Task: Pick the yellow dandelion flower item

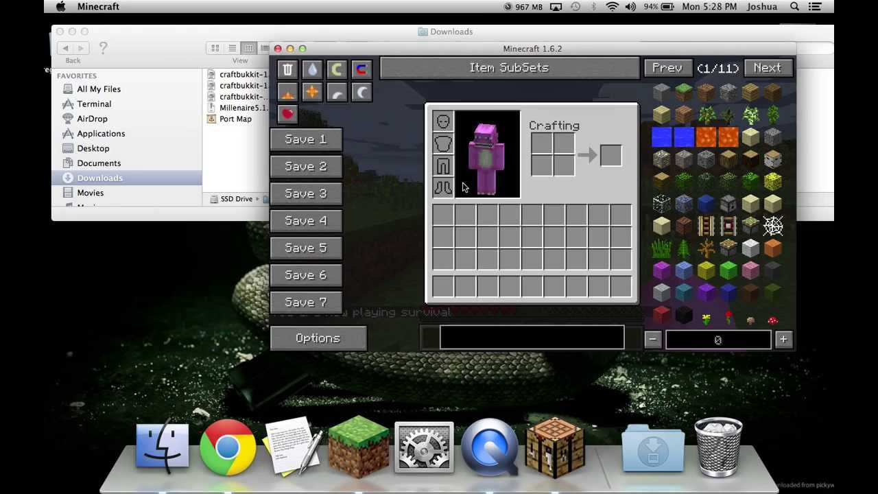Action: point(706,319)
